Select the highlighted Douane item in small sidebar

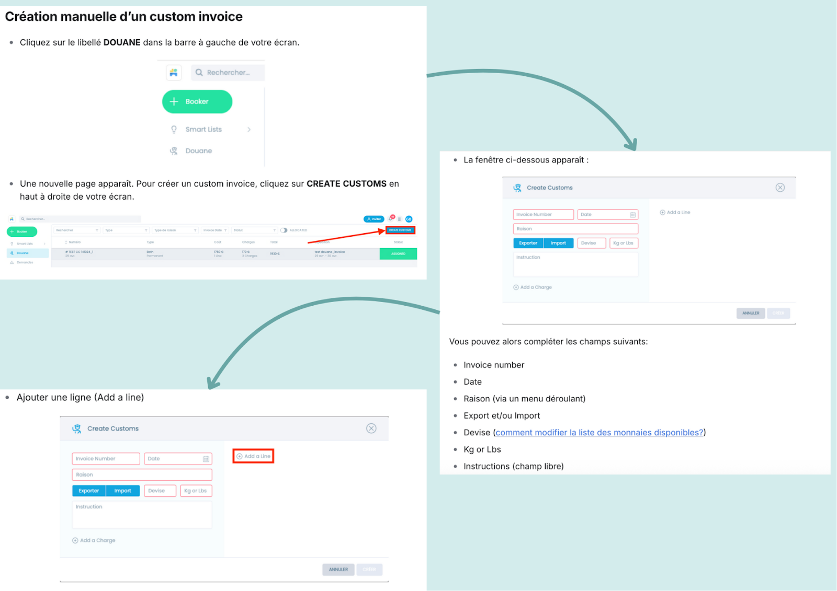23,253
